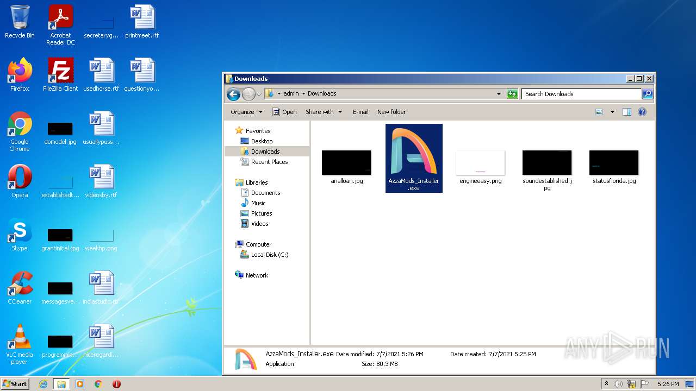Open Recent Places in Favorites
This screenshot has width=696, height=391.
tap(264, 162)
